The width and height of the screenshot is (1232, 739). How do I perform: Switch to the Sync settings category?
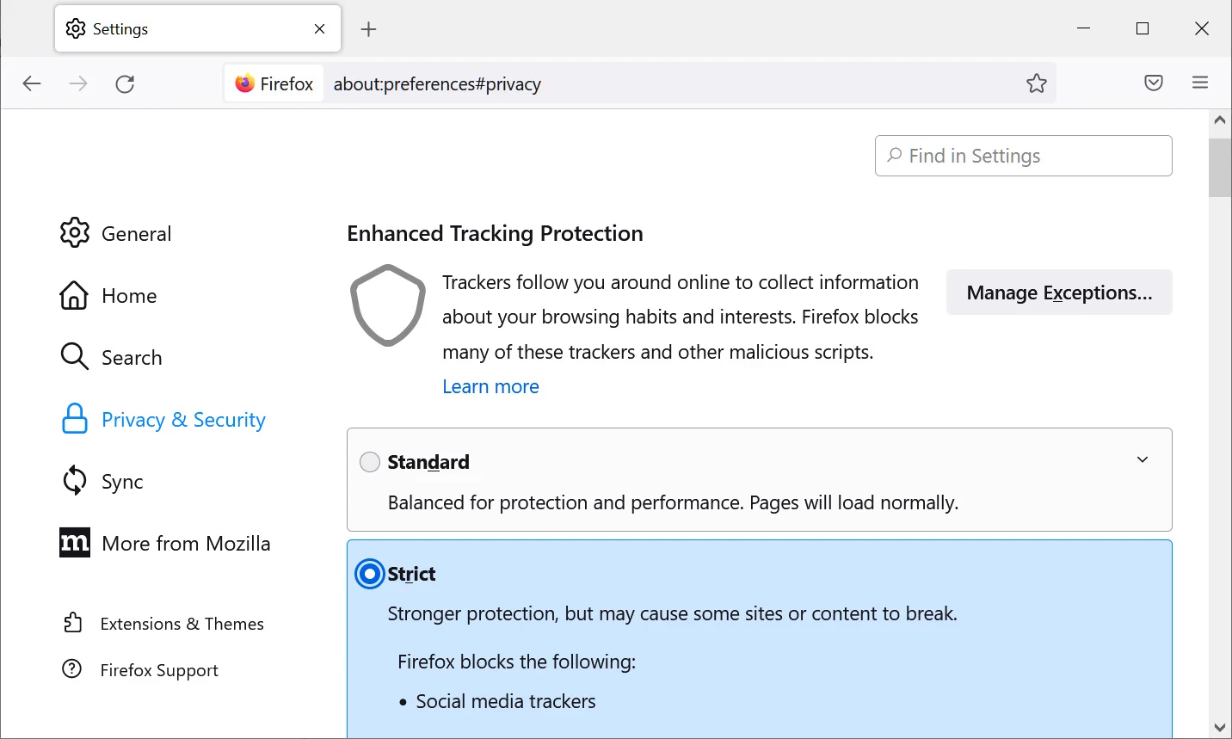tap(102, 481)
